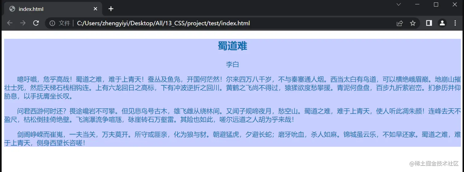This screenshot has height=172, width=464.
Task: View site information icon beside 文件
Action: (x=52, y=23)
